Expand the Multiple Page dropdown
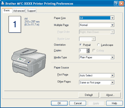 pyautogui.click(x=113, y=25)
